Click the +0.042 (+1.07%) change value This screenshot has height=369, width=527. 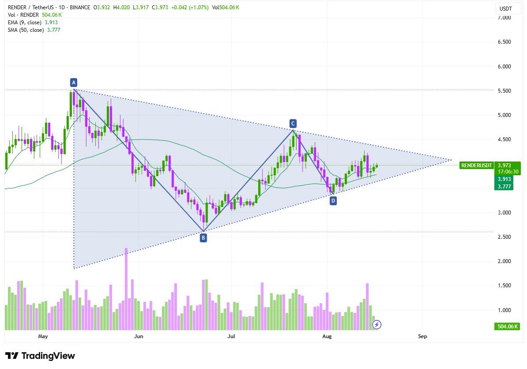click(x=190, y=8)
